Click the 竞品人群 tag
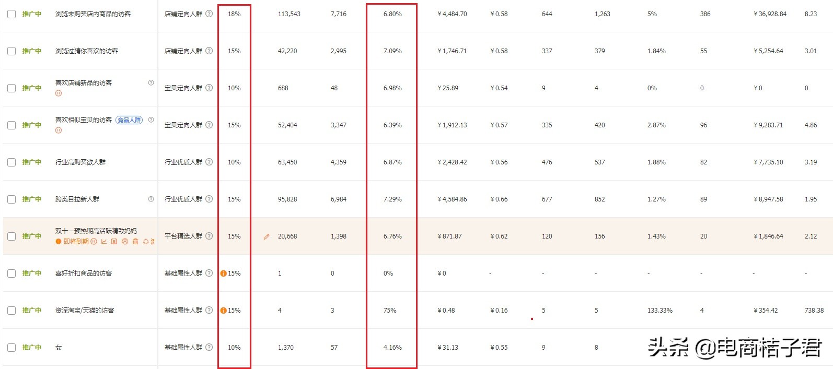Image resolution: width=833 pixels, height=369 pixels. 129,120
